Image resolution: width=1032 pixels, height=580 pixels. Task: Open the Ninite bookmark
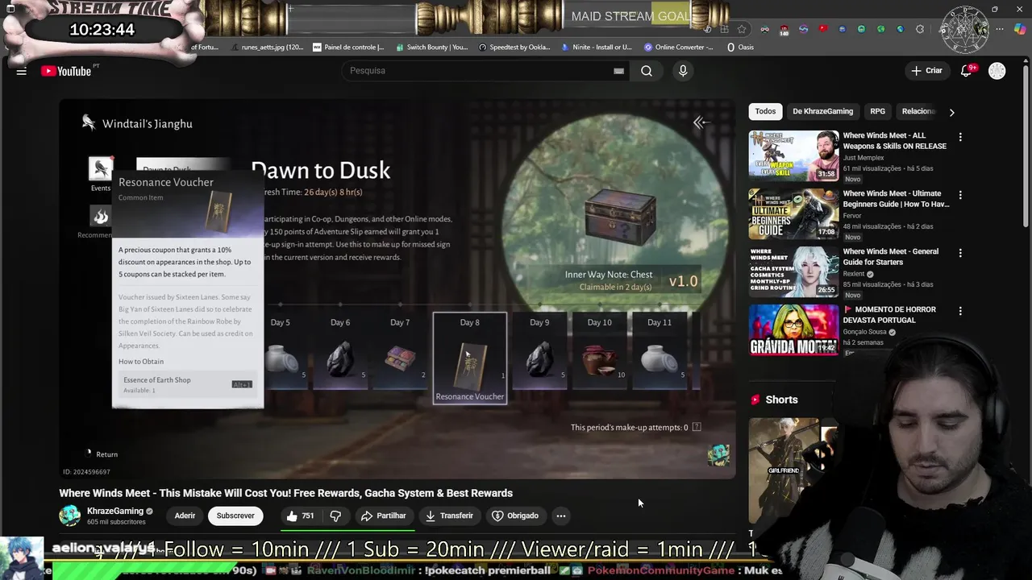597,48
